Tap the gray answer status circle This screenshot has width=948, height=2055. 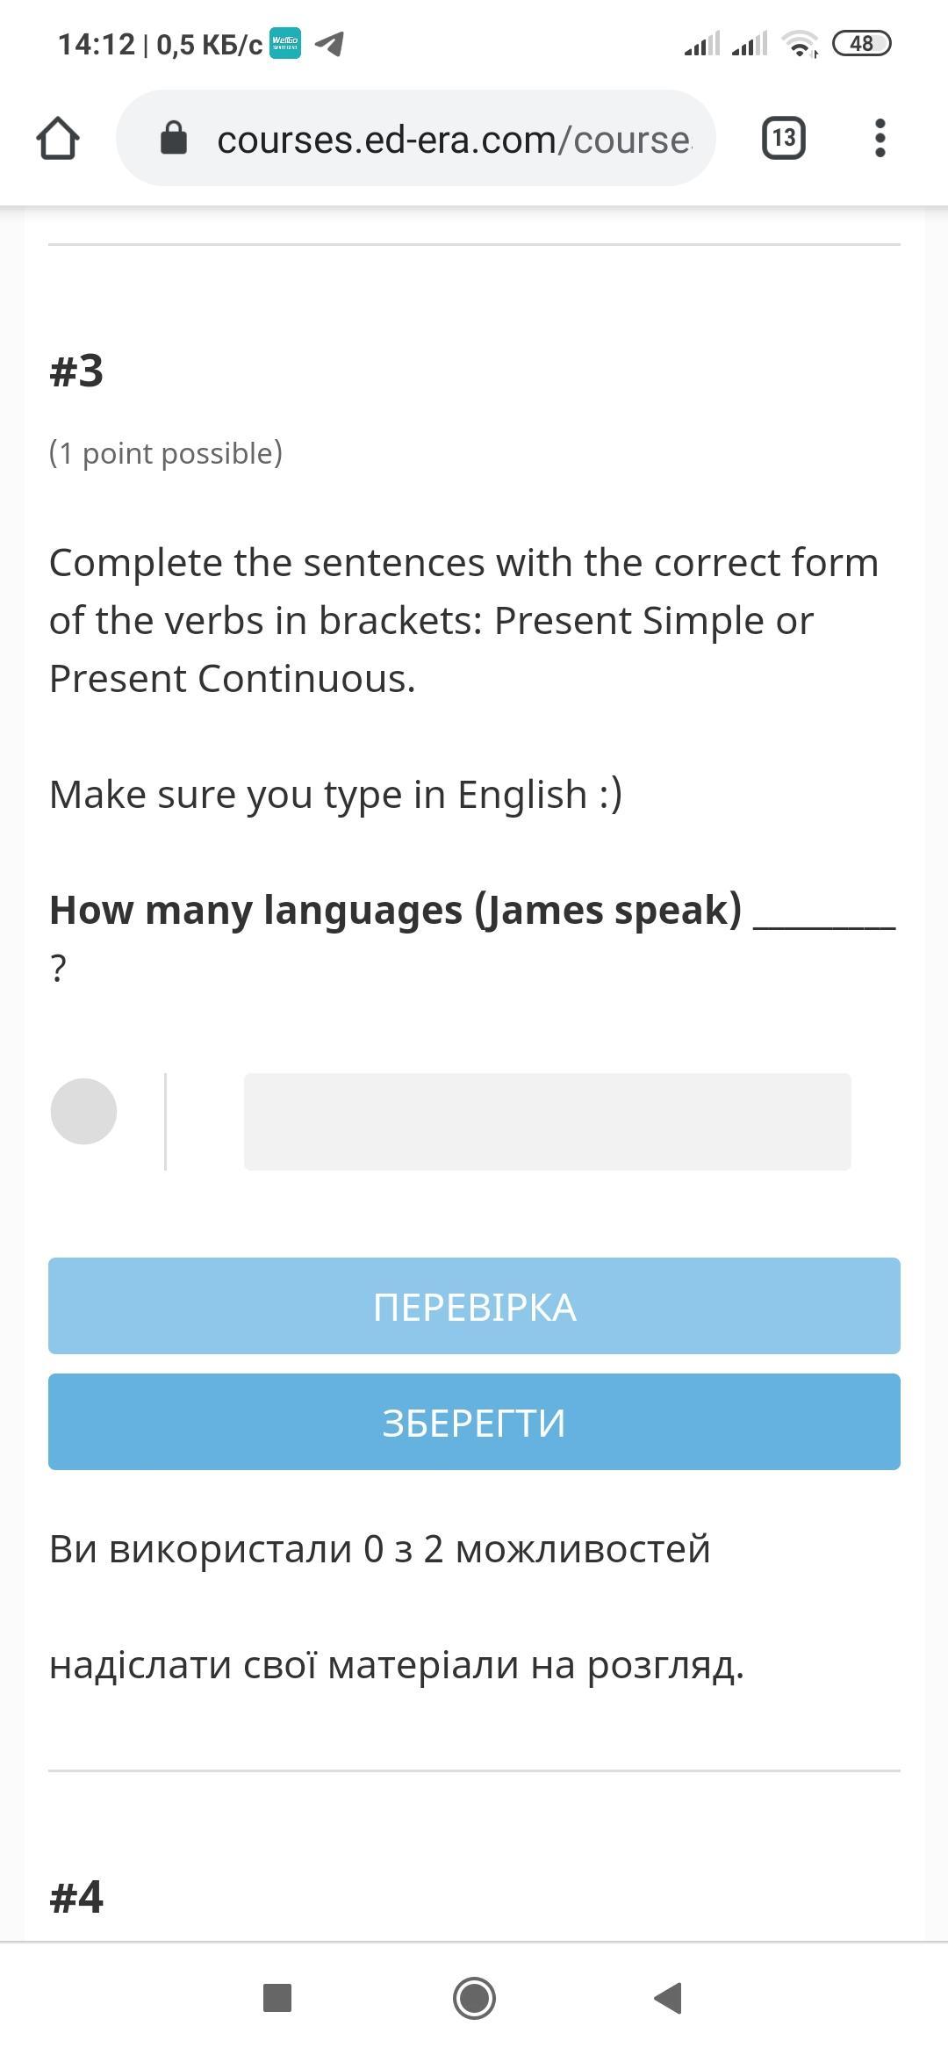pos(83,1111)
